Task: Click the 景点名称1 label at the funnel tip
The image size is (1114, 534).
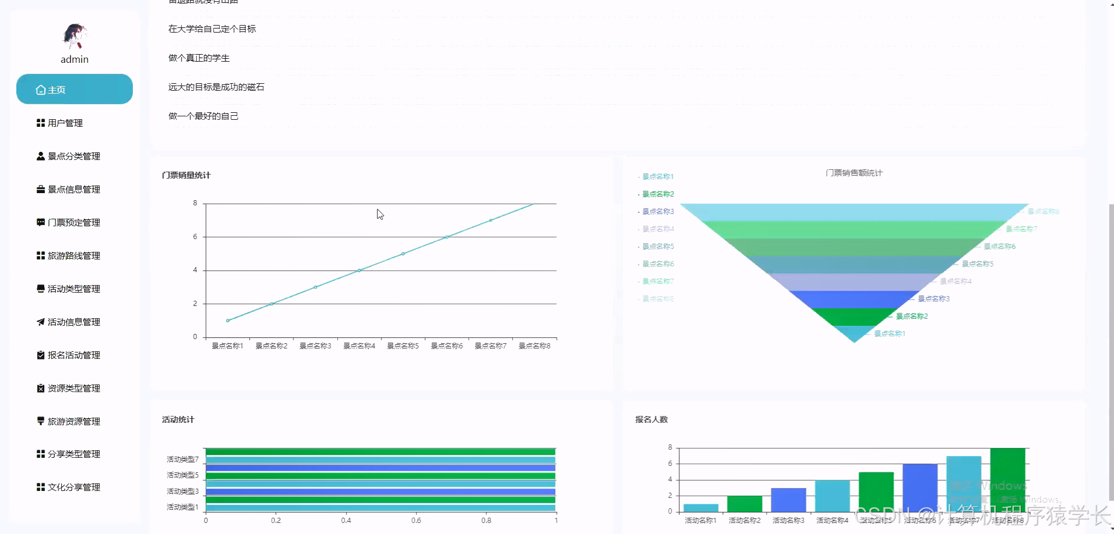Action: [890, 333]
